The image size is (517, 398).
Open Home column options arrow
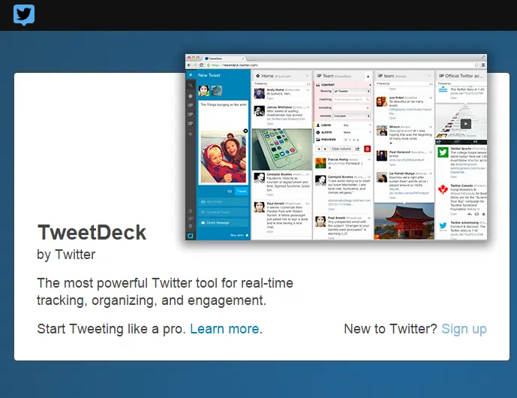click(307, 76)
